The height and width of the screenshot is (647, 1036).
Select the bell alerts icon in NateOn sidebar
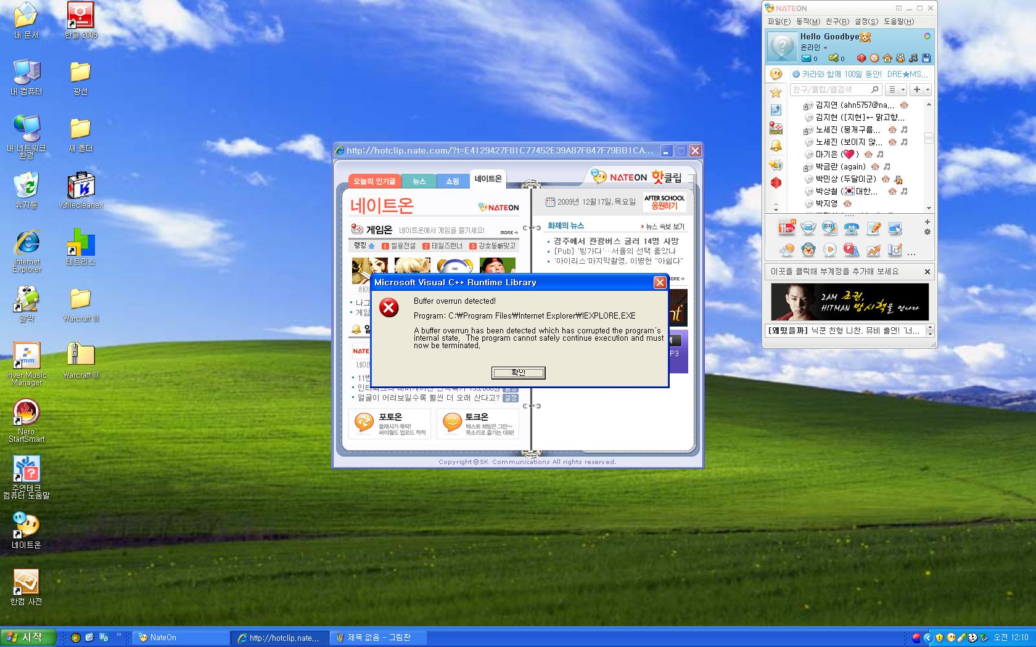[776, 146]
